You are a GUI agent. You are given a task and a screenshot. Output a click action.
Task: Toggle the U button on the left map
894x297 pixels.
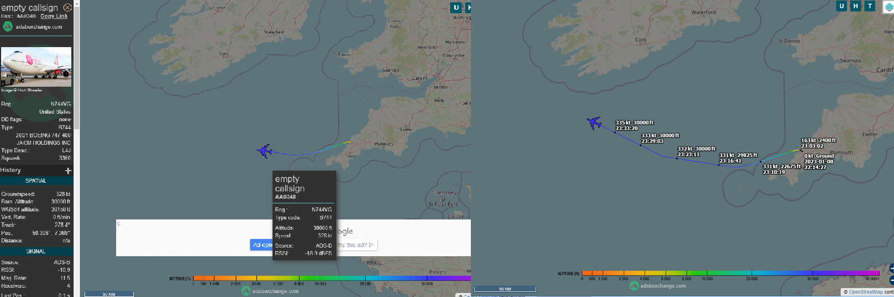[x=456, y=7]
